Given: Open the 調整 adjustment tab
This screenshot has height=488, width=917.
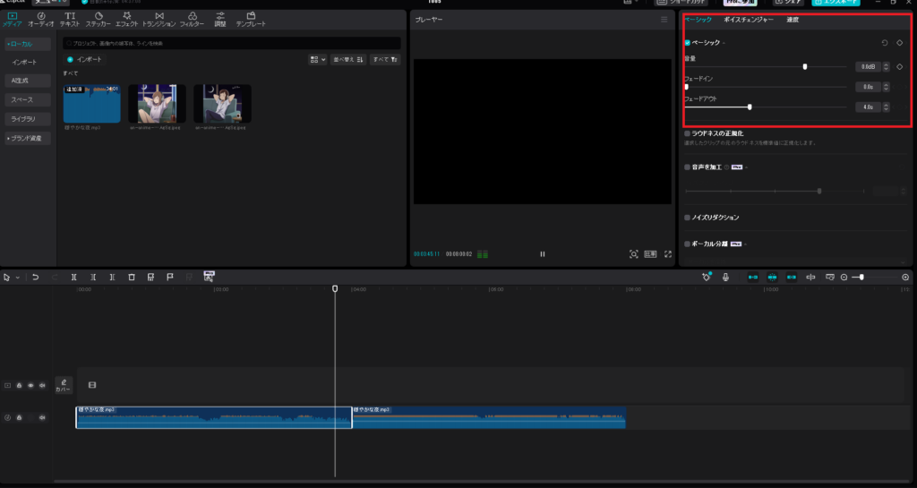Looking at the screenshot, I should (x=220, y=20).
